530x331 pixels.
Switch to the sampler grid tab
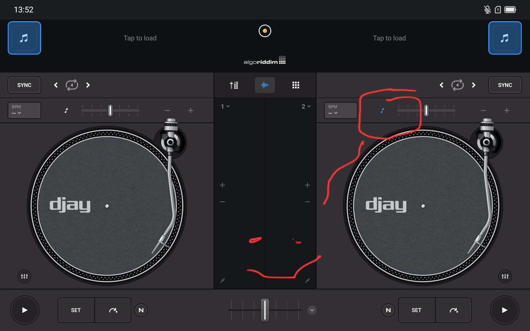tap(296, 85)
